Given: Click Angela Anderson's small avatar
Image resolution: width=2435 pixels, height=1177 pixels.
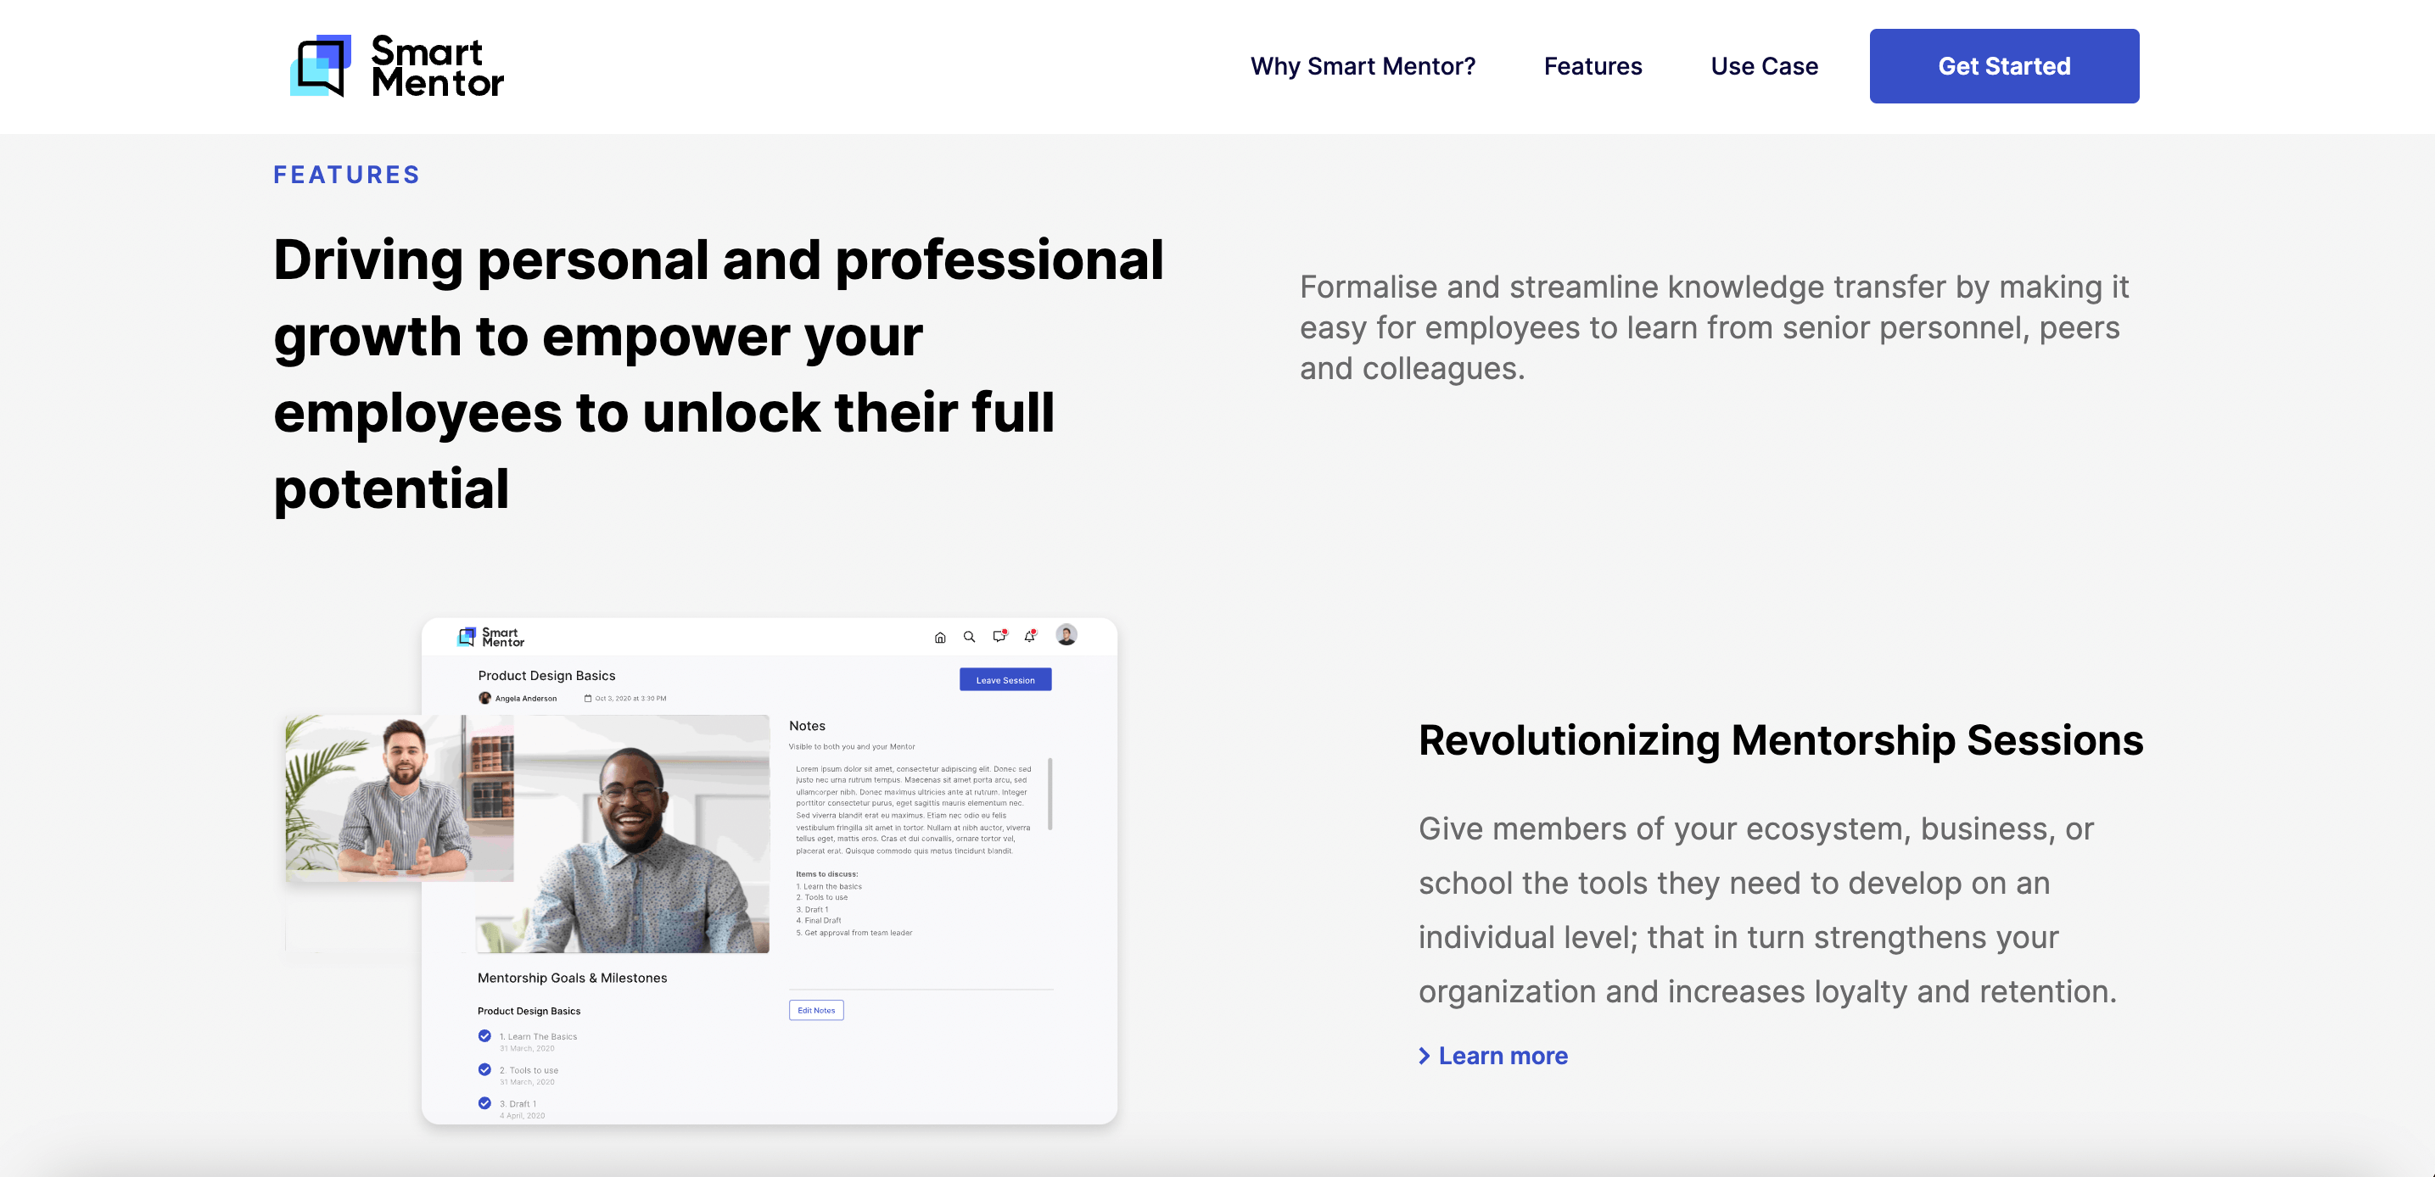Looking at the screenshot, I should point(485,699).
